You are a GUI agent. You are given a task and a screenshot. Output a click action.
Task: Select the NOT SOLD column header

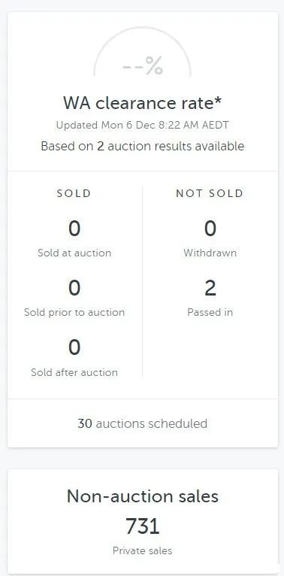[x=210, y=193]
